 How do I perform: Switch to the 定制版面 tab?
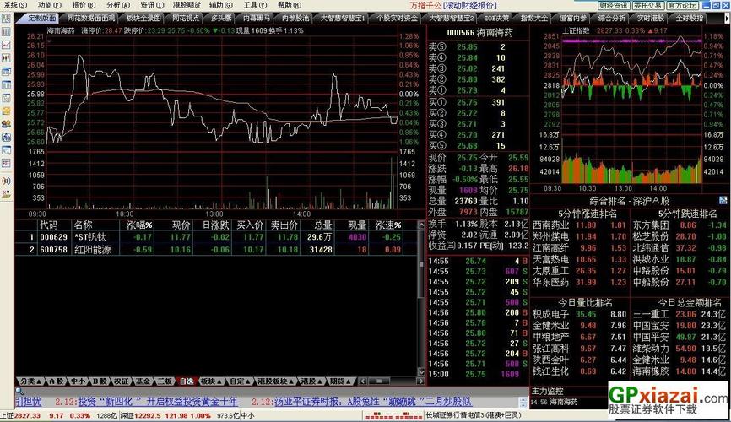tap(40, 19)
